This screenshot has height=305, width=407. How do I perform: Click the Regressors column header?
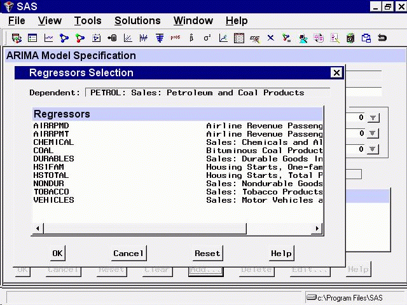pyautogui.click(x=177, y=114)
